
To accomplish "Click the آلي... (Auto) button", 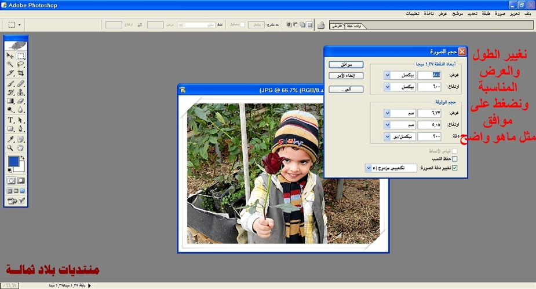I will [x=346, y=89].
